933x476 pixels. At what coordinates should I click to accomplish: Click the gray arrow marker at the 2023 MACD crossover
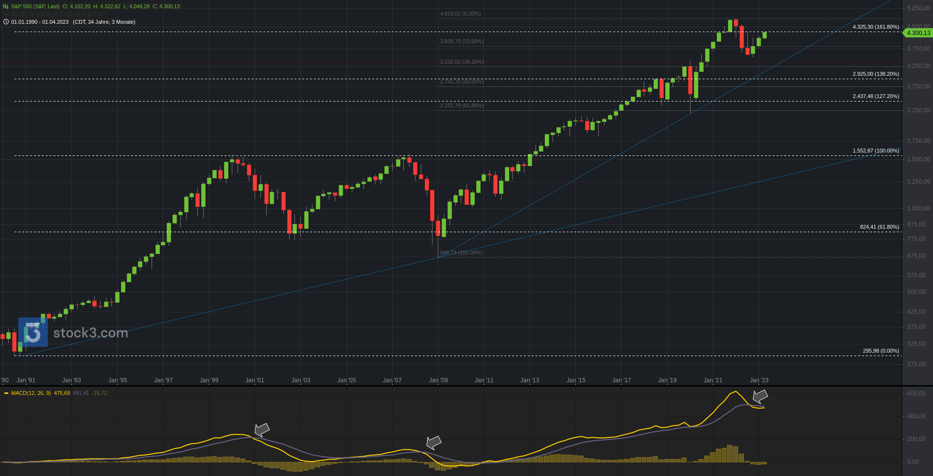[760, 396]
